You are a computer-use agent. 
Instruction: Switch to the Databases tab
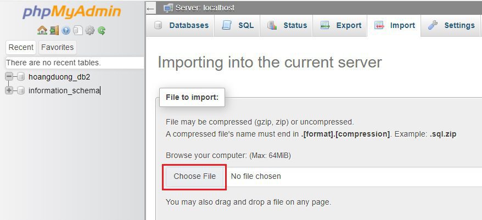point(182,25)
